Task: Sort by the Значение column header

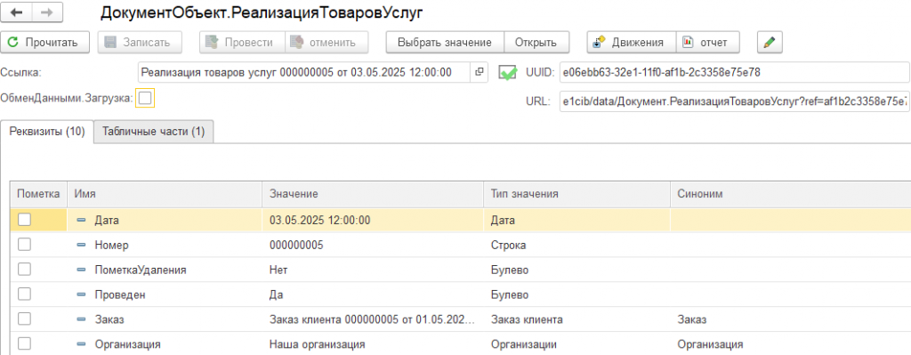Action: pos(373,195)
